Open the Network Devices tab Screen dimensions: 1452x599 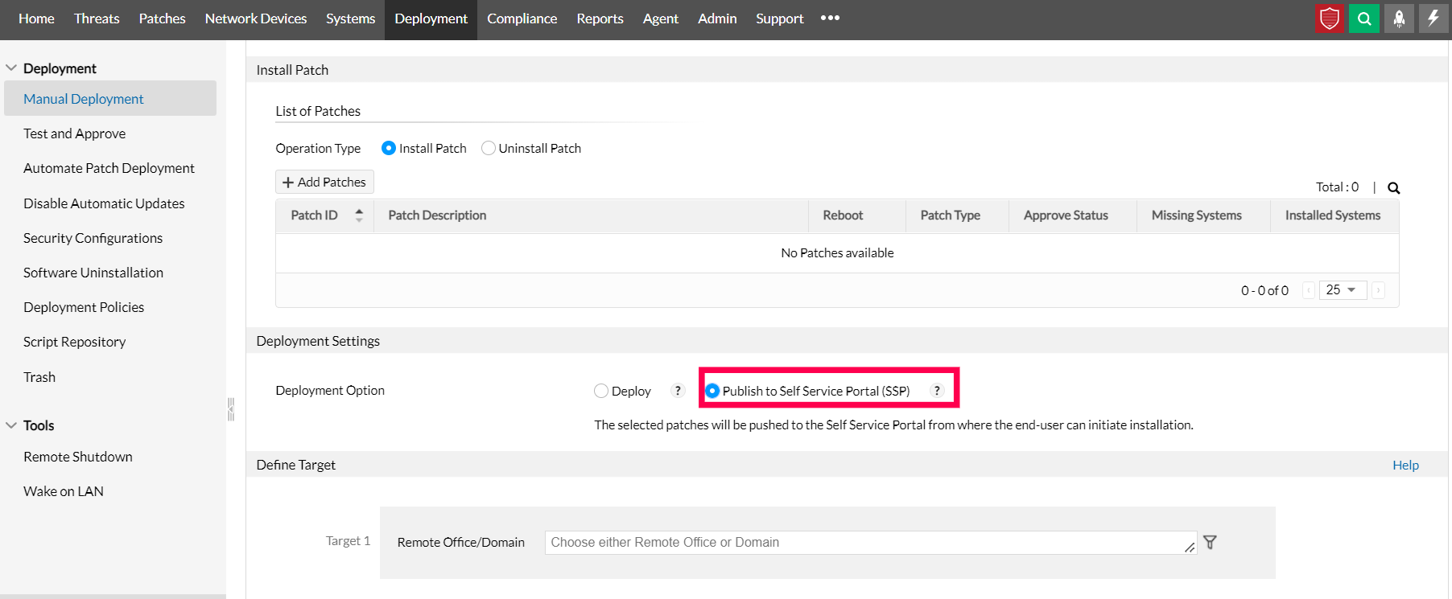coord(256,18)
